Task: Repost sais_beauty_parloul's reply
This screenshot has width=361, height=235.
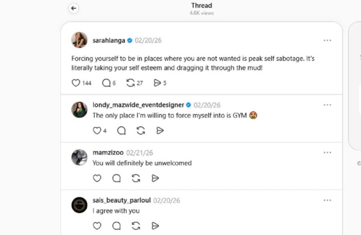Action: pyautogui.click(x=136, y=226)
